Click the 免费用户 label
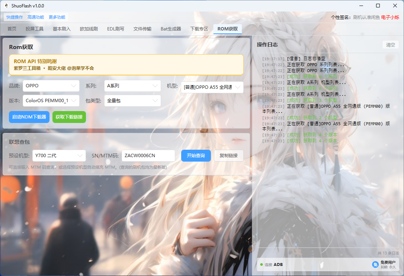This screenshot has height=276, width=404. coord(388,262)
